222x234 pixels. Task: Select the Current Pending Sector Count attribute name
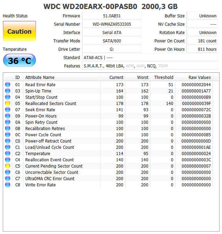[54, 166]
